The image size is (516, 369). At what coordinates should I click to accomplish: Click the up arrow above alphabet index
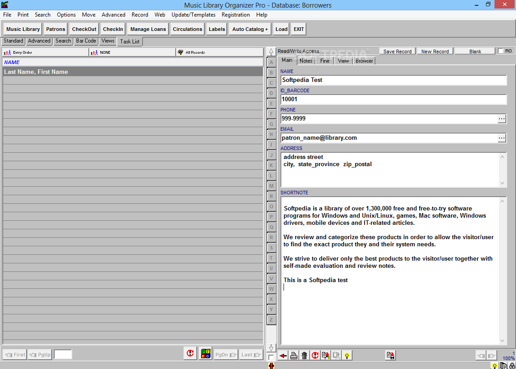point(271,52)
